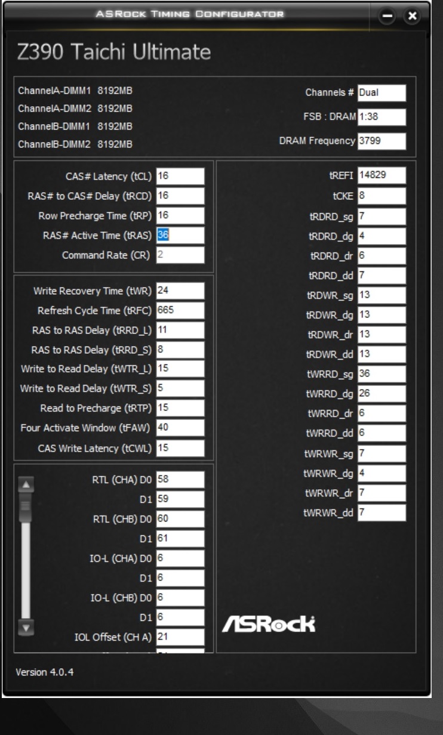This screenshot has height=735, width=443.
Task: Click the RTL (CHA) D0 field
Action: point(180,480)
